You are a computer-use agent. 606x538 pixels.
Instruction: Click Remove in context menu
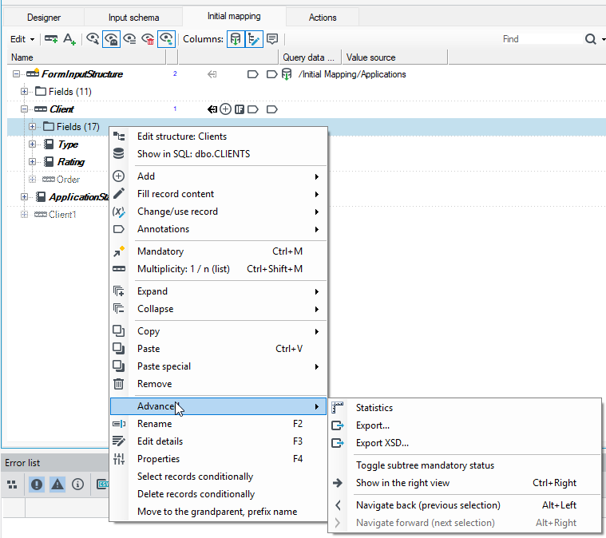(x=218, y=384)
